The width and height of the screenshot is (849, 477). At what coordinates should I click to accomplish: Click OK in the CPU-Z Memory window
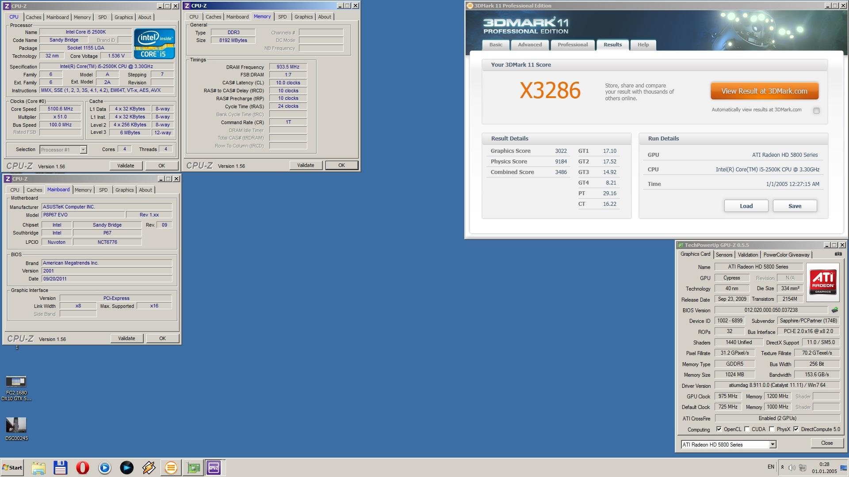341,165
